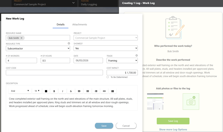
Task: Click clipboard illustration in log panel
Action: 175,28
